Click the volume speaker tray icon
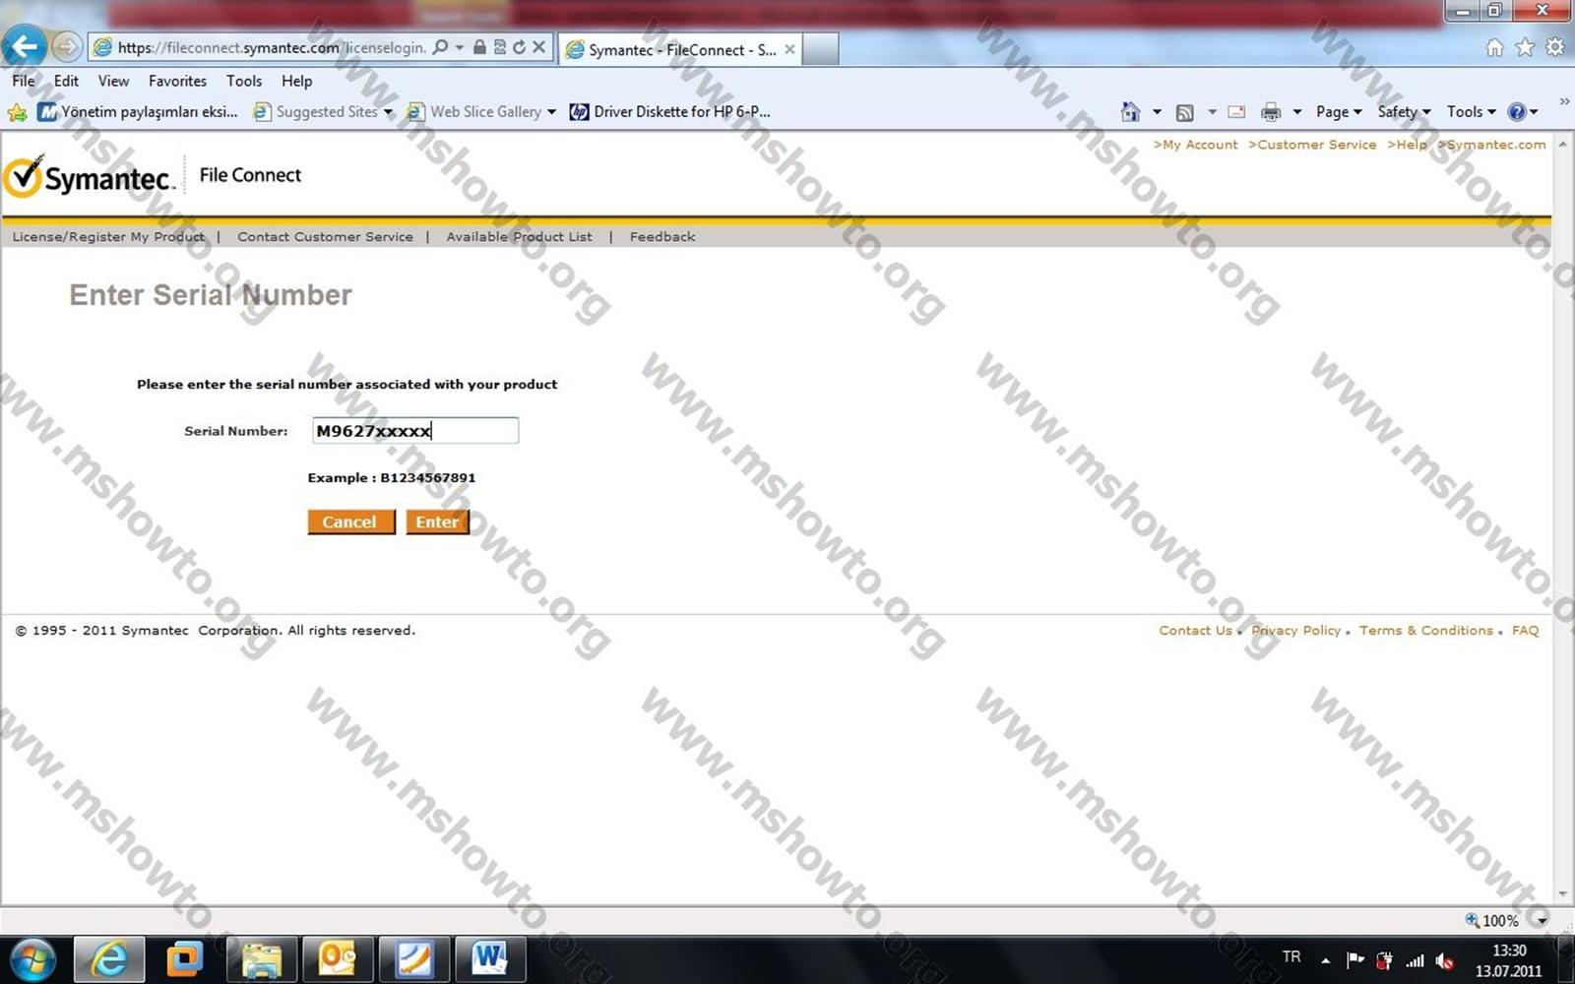 pos(1445,960)
